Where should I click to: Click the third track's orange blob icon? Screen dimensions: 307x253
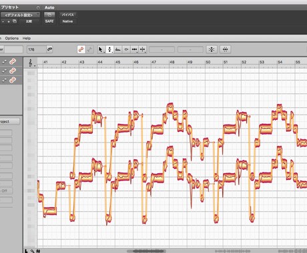coord(13,80)
